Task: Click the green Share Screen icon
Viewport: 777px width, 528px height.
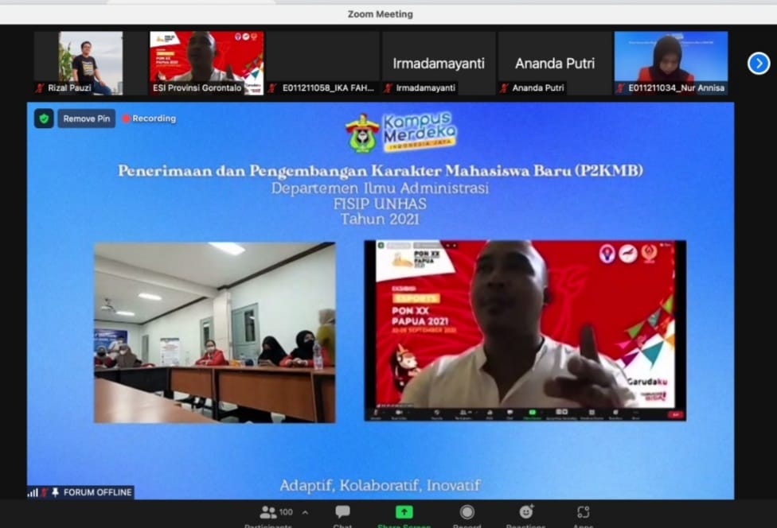Action: (404, 511)
